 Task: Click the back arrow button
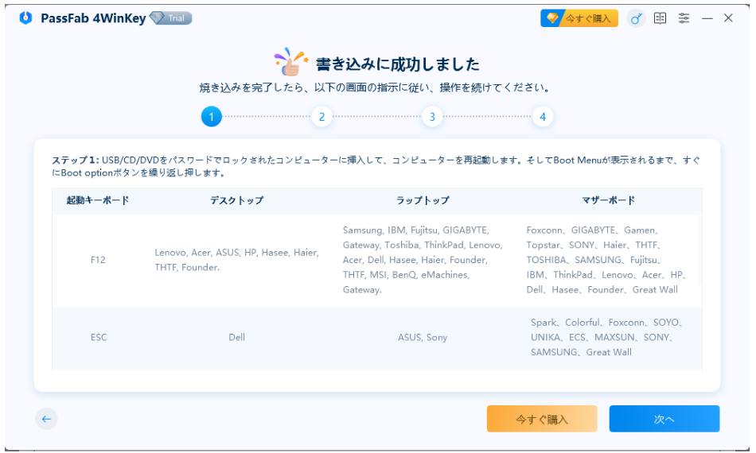(46, 419)
